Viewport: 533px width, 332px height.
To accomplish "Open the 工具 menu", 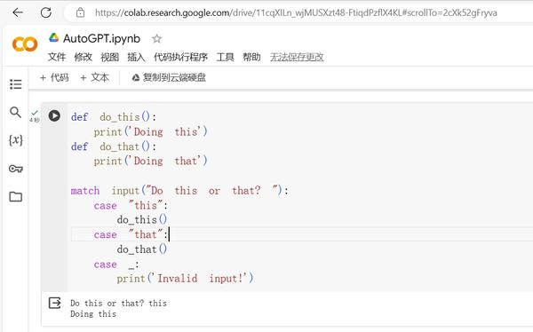I will point(225,57).
